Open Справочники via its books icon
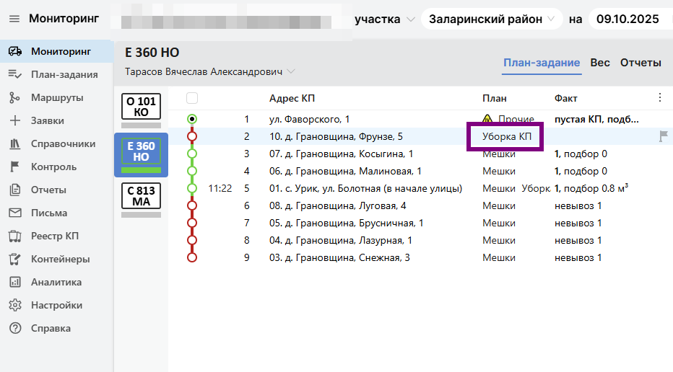This screenshot has width=673, height=372. [x=14, y=143]
